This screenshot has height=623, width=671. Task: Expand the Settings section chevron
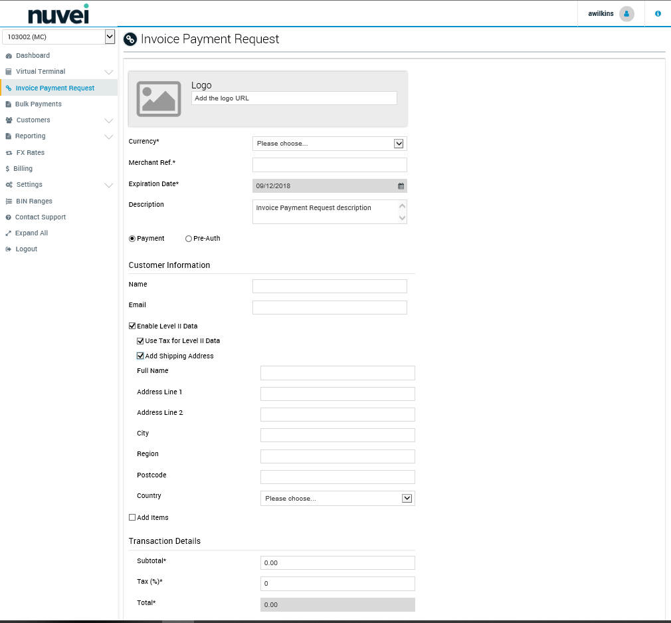point(110,184)
